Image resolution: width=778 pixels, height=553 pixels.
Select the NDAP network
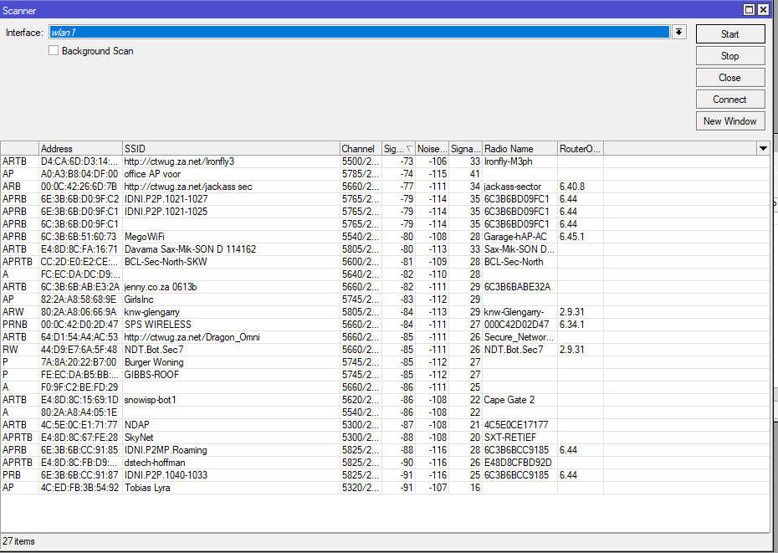(x=385, y=425)
